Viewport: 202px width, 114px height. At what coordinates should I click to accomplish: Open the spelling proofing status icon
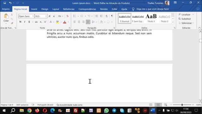coord(33,105)
